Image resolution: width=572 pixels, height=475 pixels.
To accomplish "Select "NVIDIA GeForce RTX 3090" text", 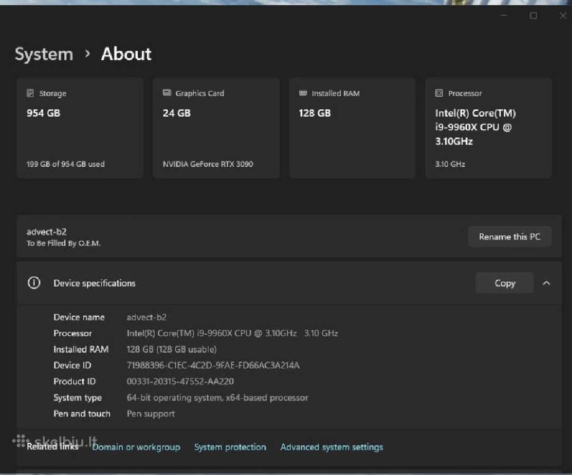I will [x=208, y=164].
